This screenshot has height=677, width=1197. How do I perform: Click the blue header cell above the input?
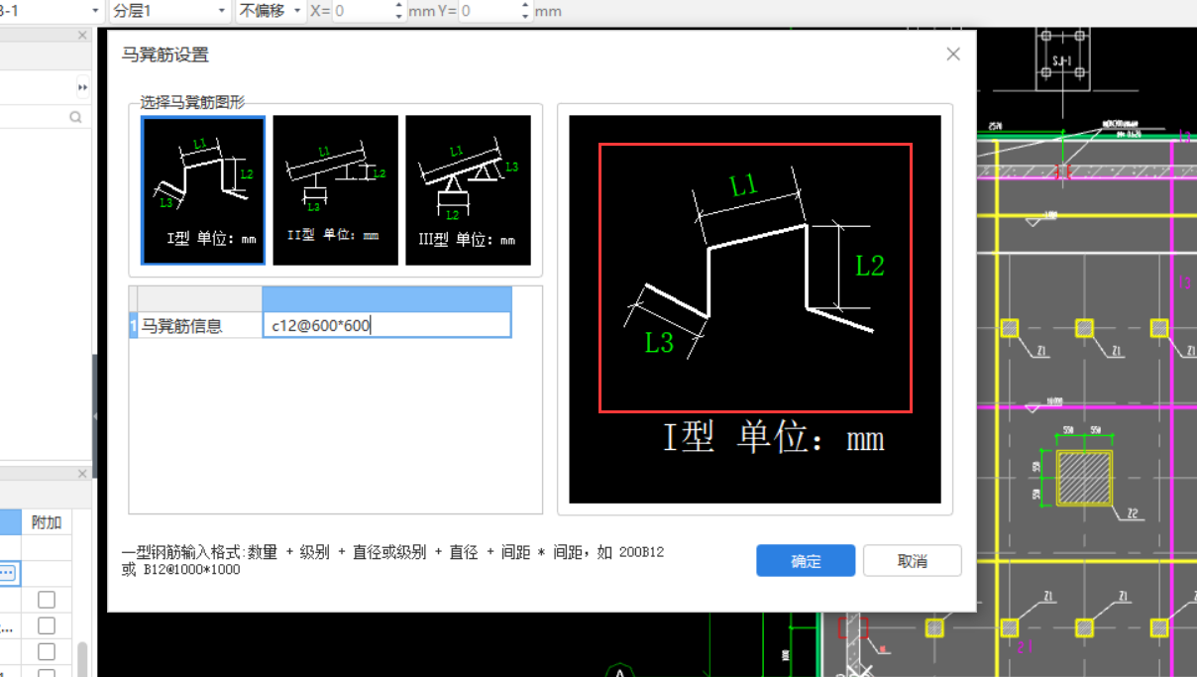click(386, 299)
